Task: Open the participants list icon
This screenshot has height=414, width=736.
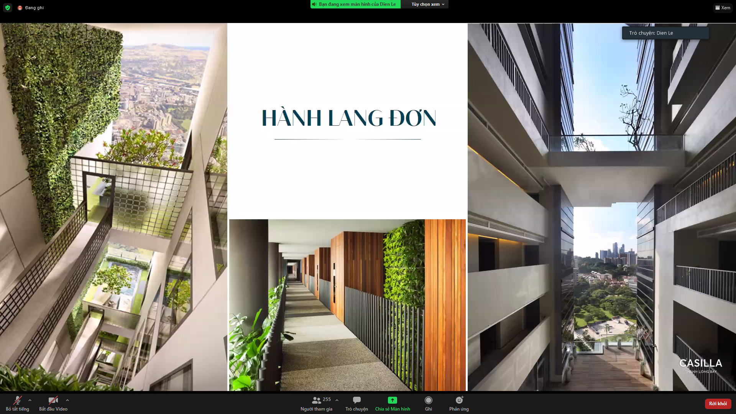Action: (x=316, y=401)
